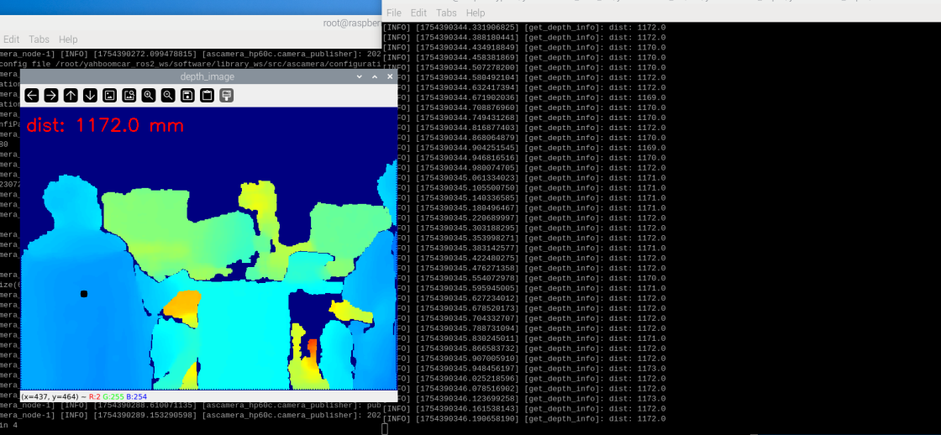Click the pan right arrow in depth_image toolbar
The image size is (941, 435).
(51, 96)
